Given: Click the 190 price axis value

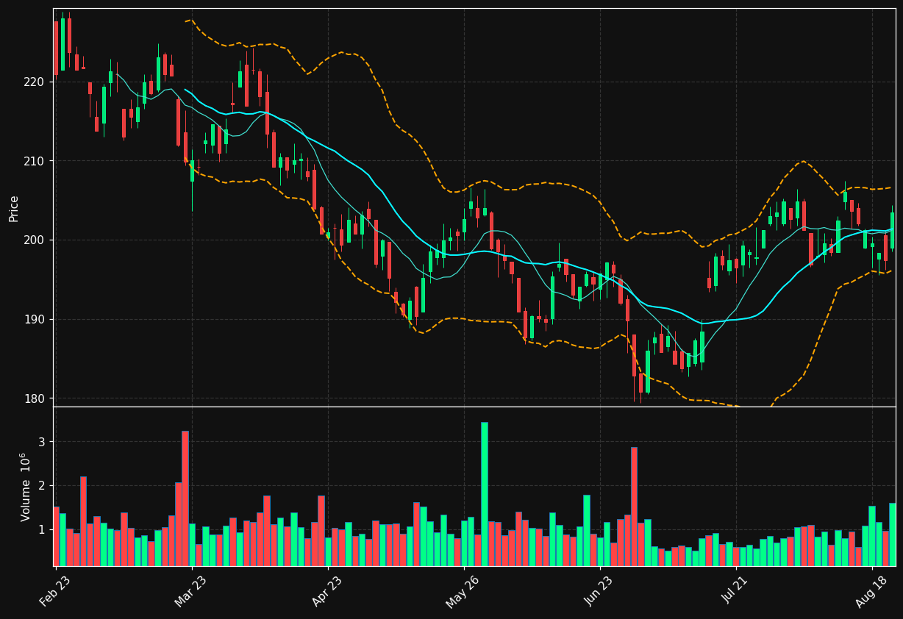Looking at the screenshot, I should [x=35, y=320].
